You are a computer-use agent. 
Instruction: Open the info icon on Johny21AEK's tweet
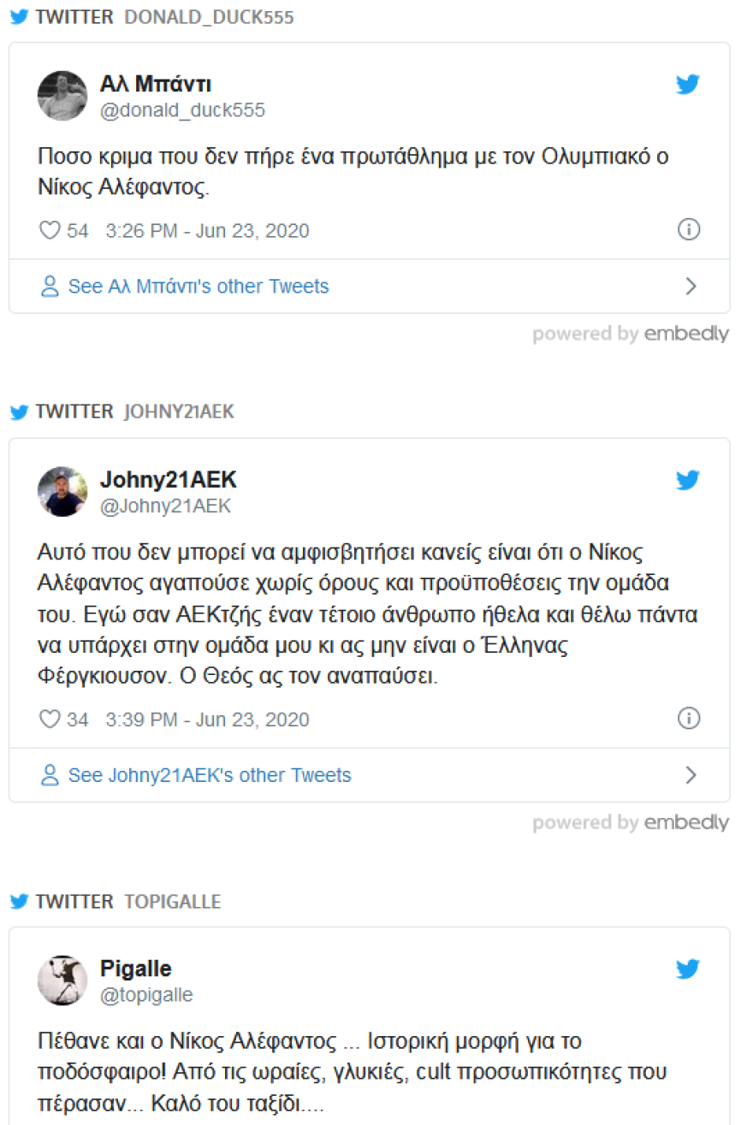[x=689, y=719]
